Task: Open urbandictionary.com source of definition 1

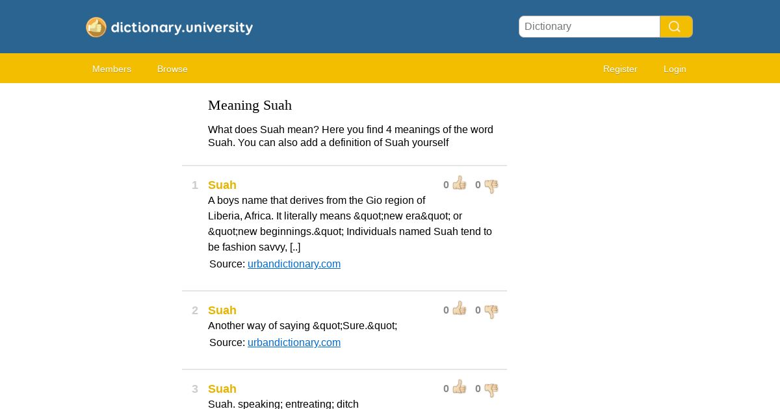Action: (294, 264)
